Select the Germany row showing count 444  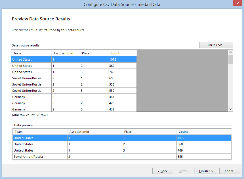(31, 97)
